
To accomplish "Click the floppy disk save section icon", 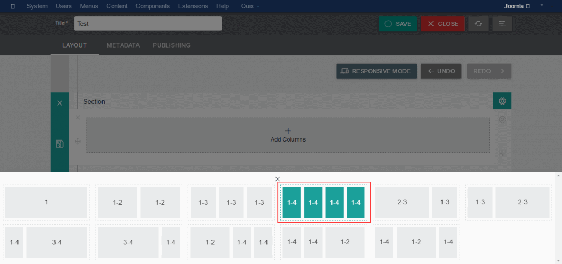I will click(x=60, y=144).
